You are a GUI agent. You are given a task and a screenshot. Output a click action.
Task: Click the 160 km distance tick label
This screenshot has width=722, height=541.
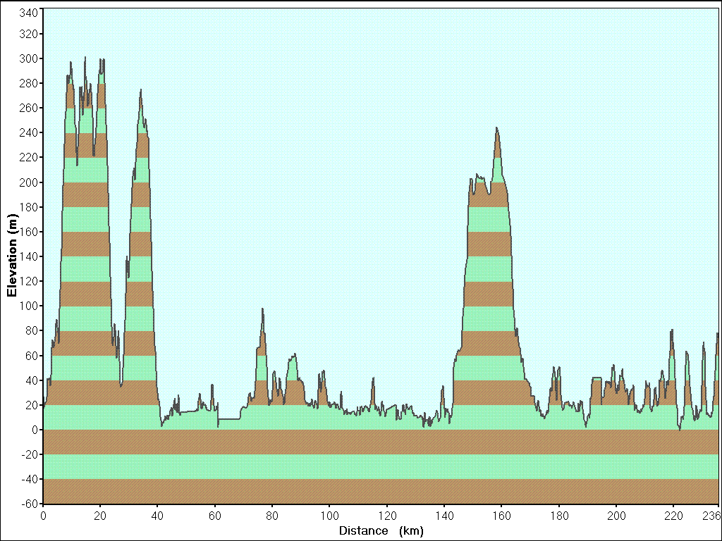(x=501, y=516)
